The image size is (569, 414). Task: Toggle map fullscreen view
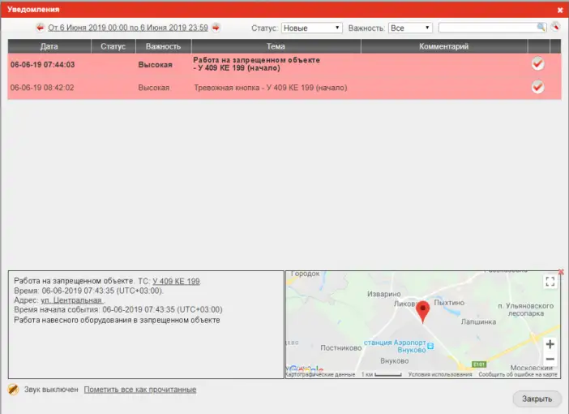point(550,282)
